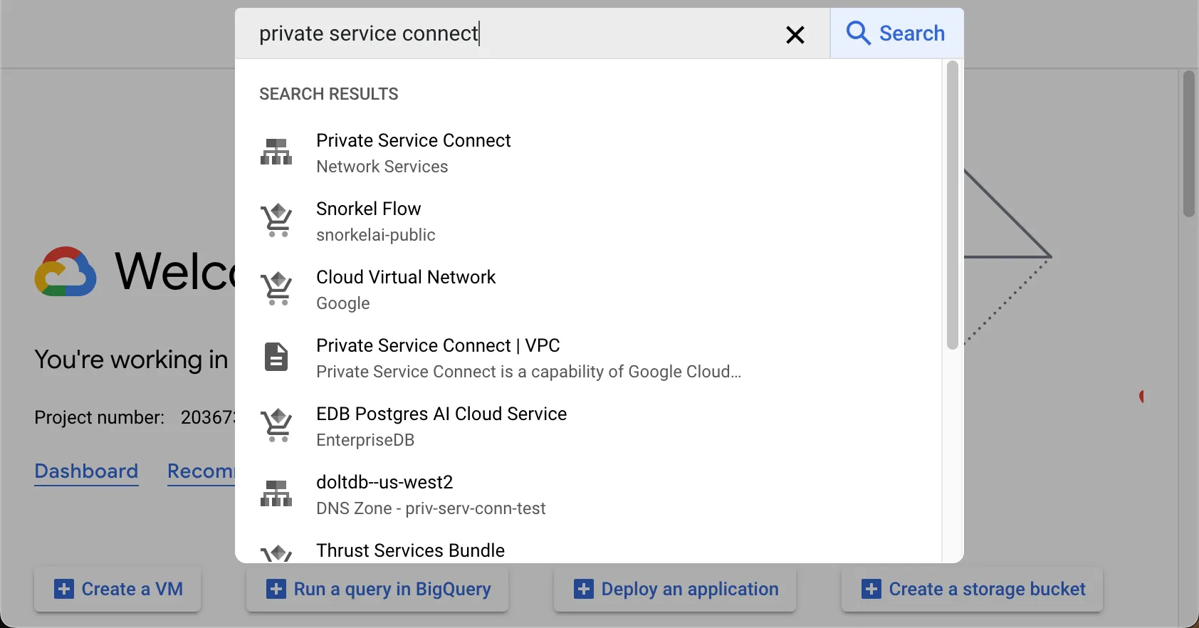This screenshot has width=1199, height=628.
Task: Click the Google Cloud logo next to Welcome
Action: (66, 271)
